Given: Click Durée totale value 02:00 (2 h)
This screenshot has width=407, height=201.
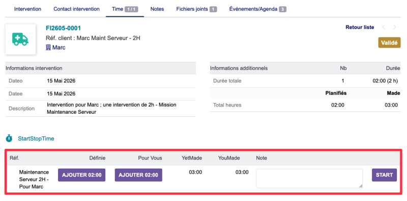Looking at the screenshot, I should (x=385, y=81).
